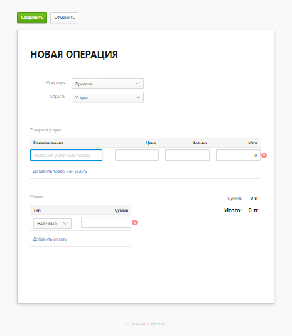Focus the product or service name field
Image resolution: width=292 pixels, height=336 pixels.
(x=66, y=155)
